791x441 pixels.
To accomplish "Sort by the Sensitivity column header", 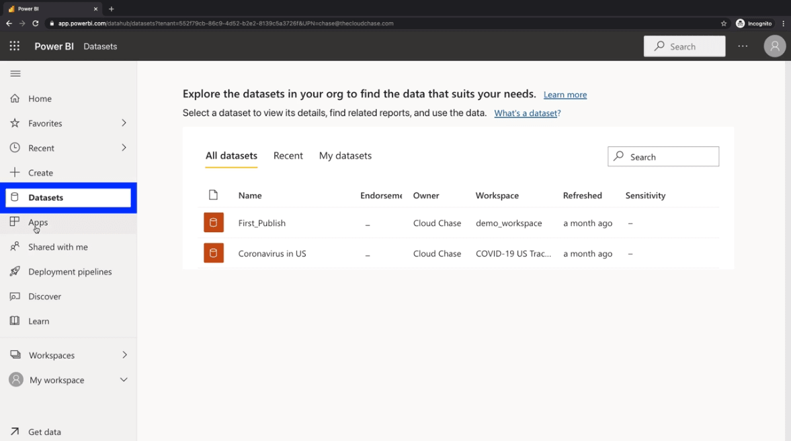I will [645, 195].
